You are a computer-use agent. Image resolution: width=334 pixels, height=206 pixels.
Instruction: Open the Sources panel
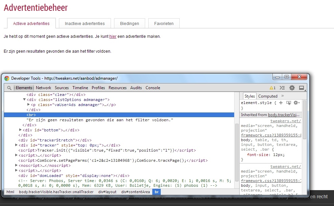click(62, 88)
